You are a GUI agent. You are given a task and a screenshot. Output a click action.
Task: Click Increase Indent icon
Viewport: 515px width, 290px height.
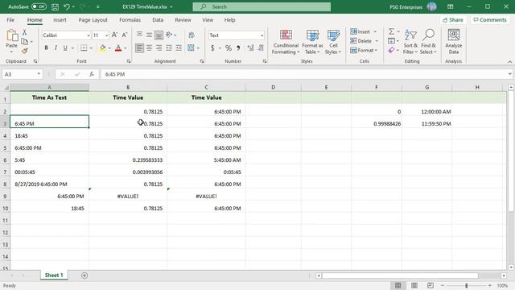click(179, 48)
